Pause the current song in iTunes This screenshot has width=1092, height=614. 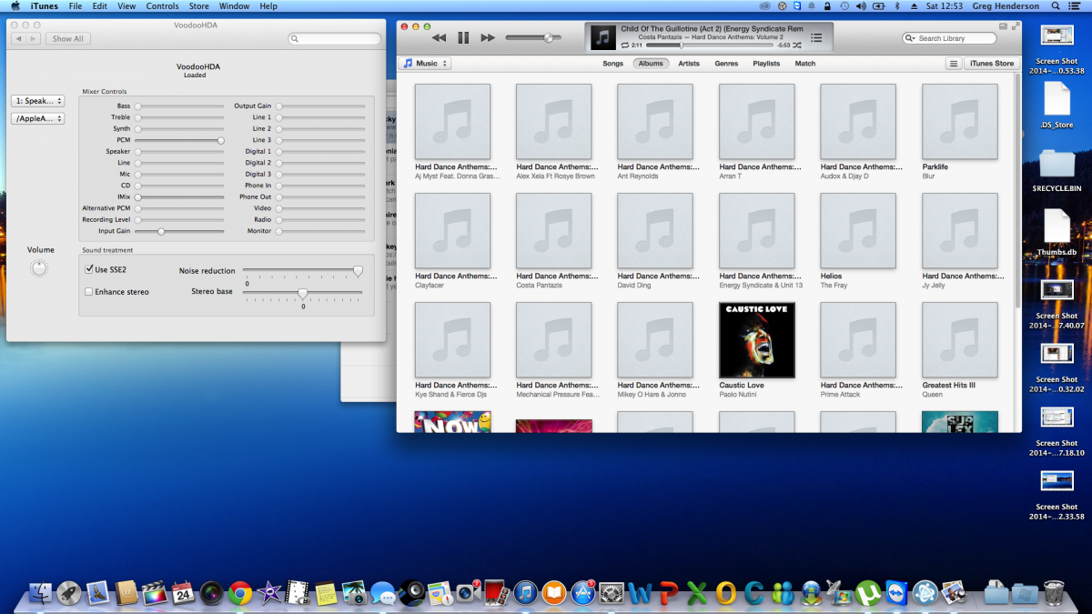pyautogui.click(x=463, y=38)
